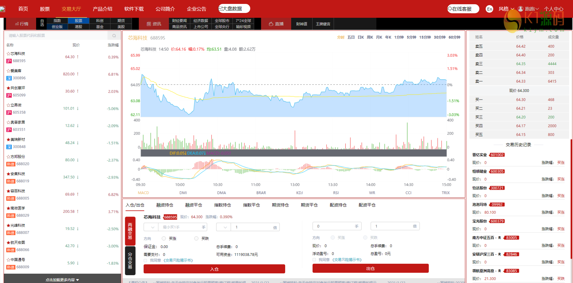Open dropdown before 最小买1手 field

point(151,227)
